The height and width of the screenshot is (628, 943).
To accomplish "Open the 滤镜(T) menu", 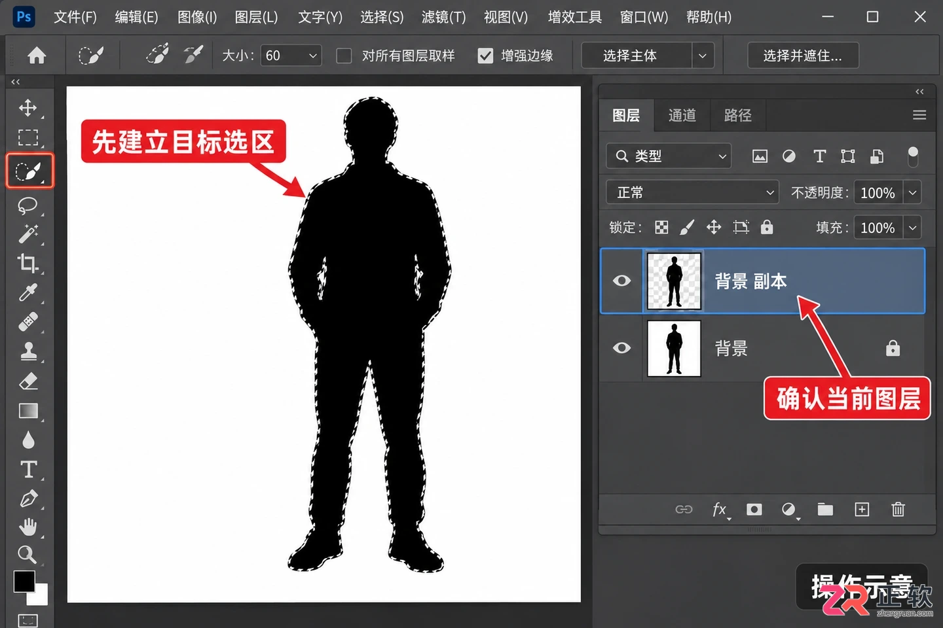I will pyautogui.click(x=443, y=17).
